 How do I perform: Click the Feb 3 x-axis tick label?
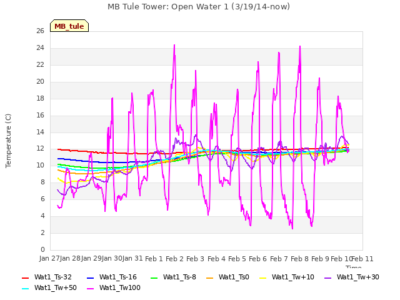(x=196, y=259)
